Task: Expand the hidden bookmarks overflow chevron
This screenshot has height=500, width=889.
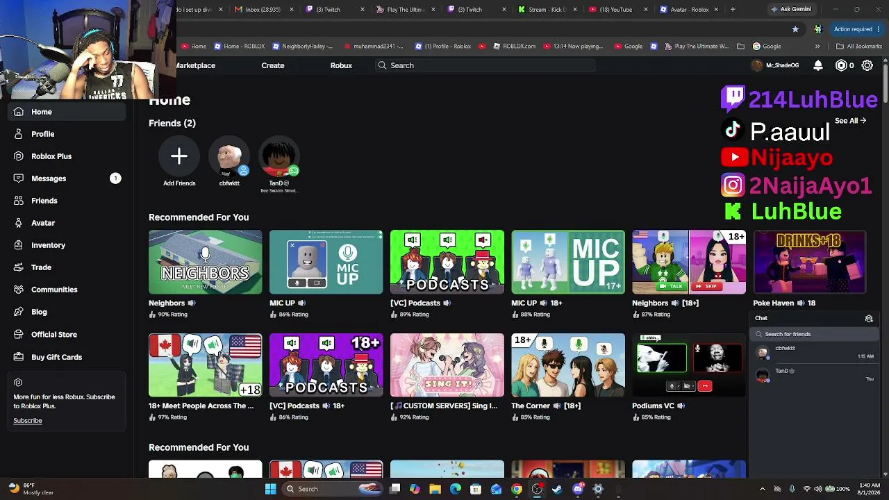Action: pos(817,47)
